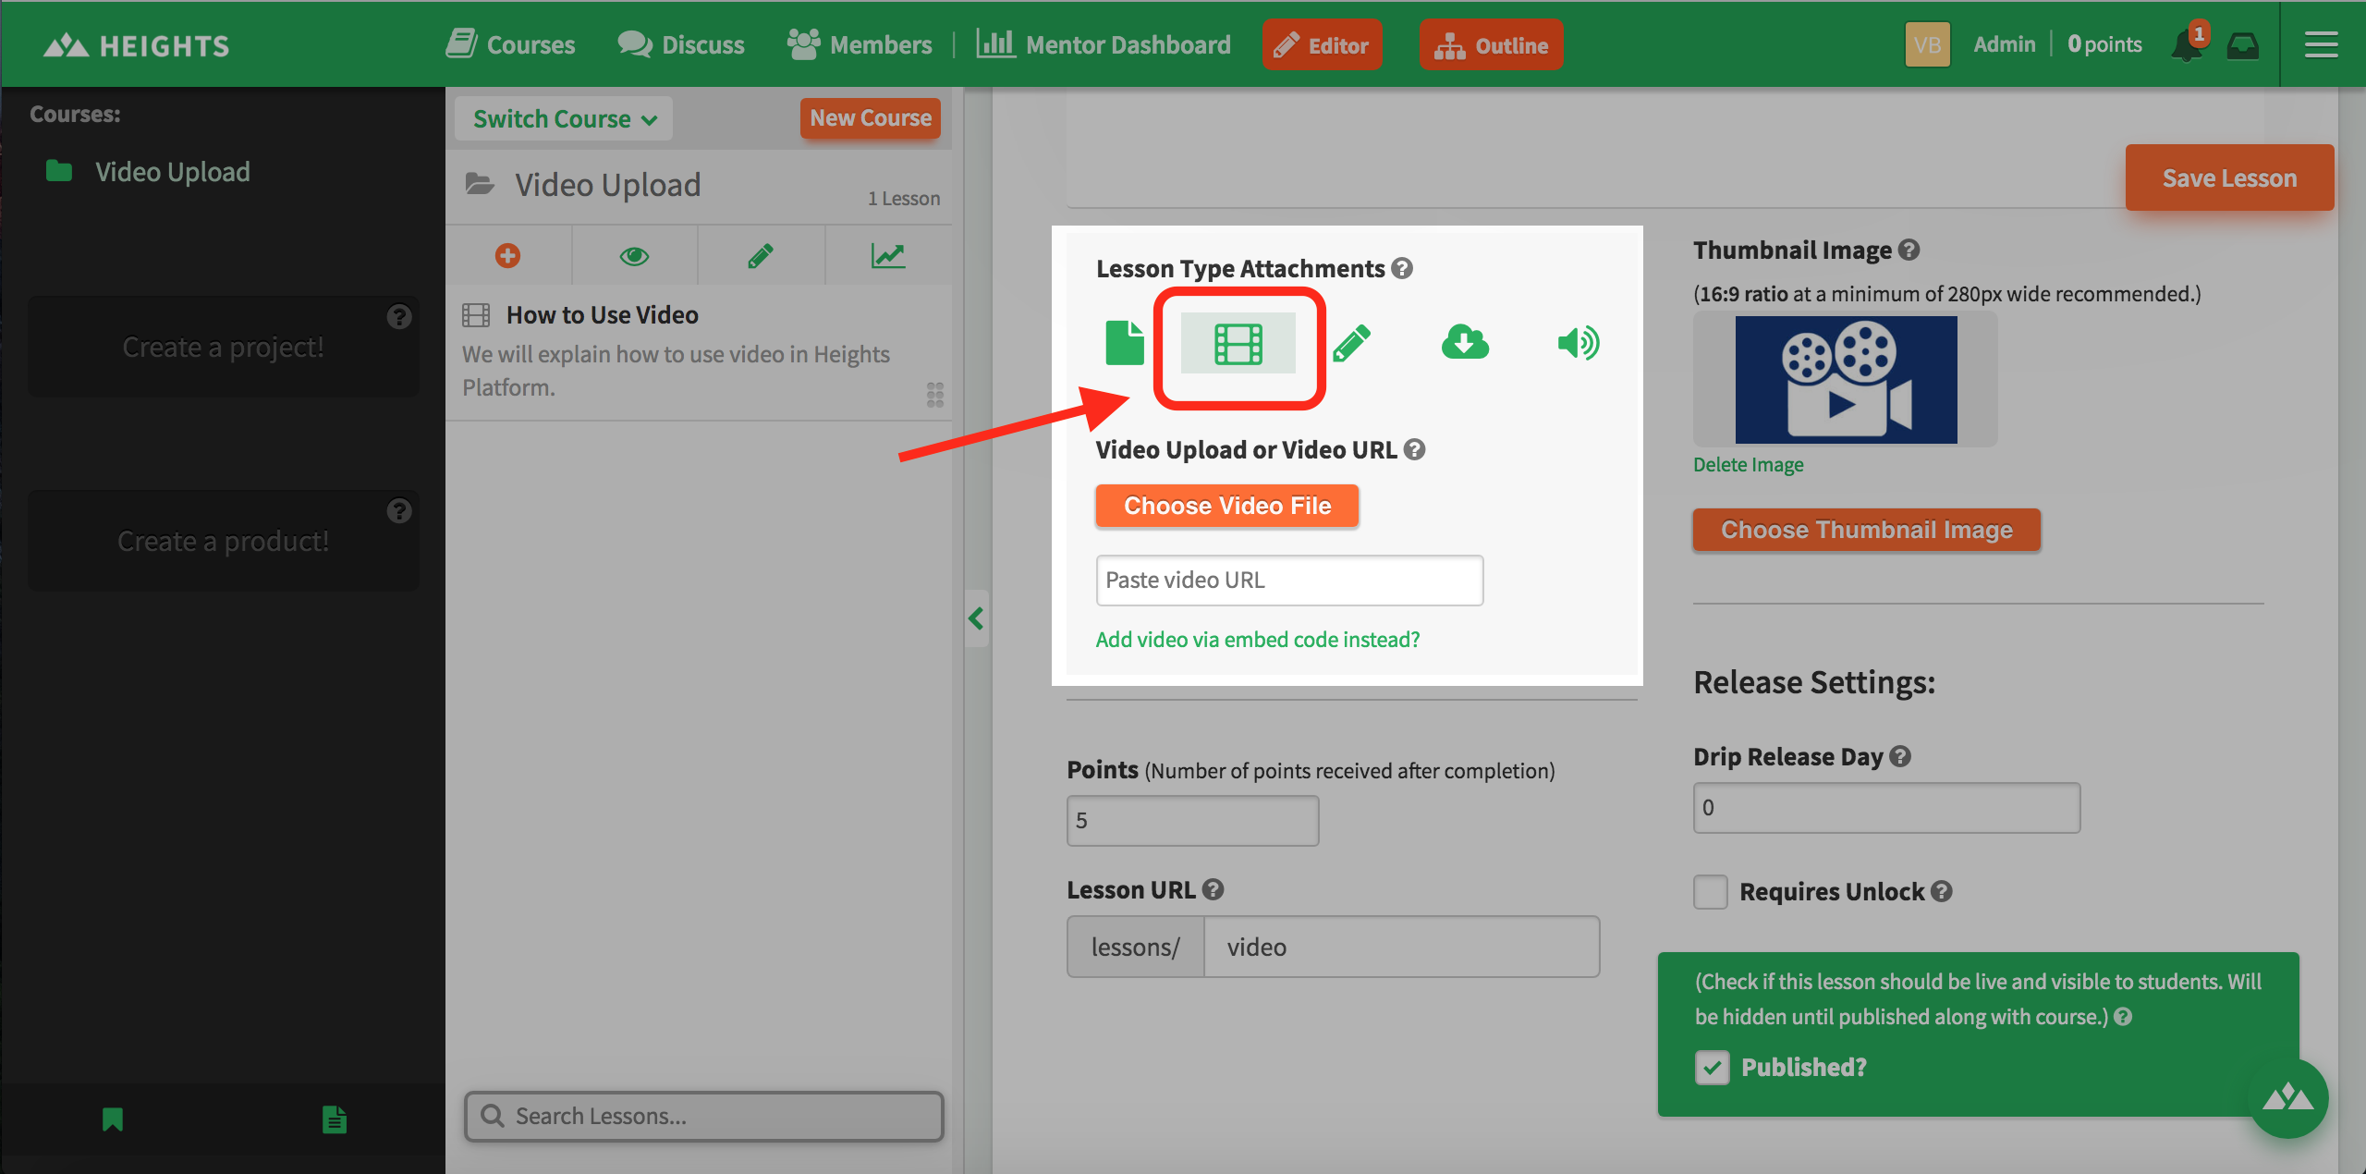
Task: Open help for Create a project
Action: coord(399,317)
